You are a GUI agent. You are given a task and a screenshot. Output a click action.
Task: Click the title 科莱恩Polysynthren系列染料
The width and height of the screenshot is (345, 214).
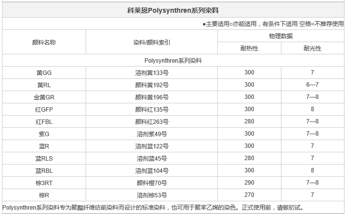click(x=173, y=10)
